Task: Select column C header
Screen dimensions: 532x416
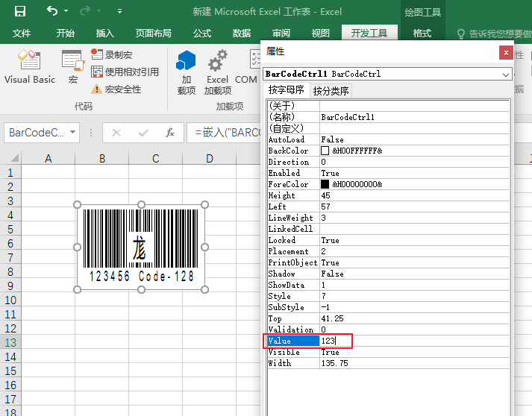Action: pyautogui.click(x=155, y=158)
